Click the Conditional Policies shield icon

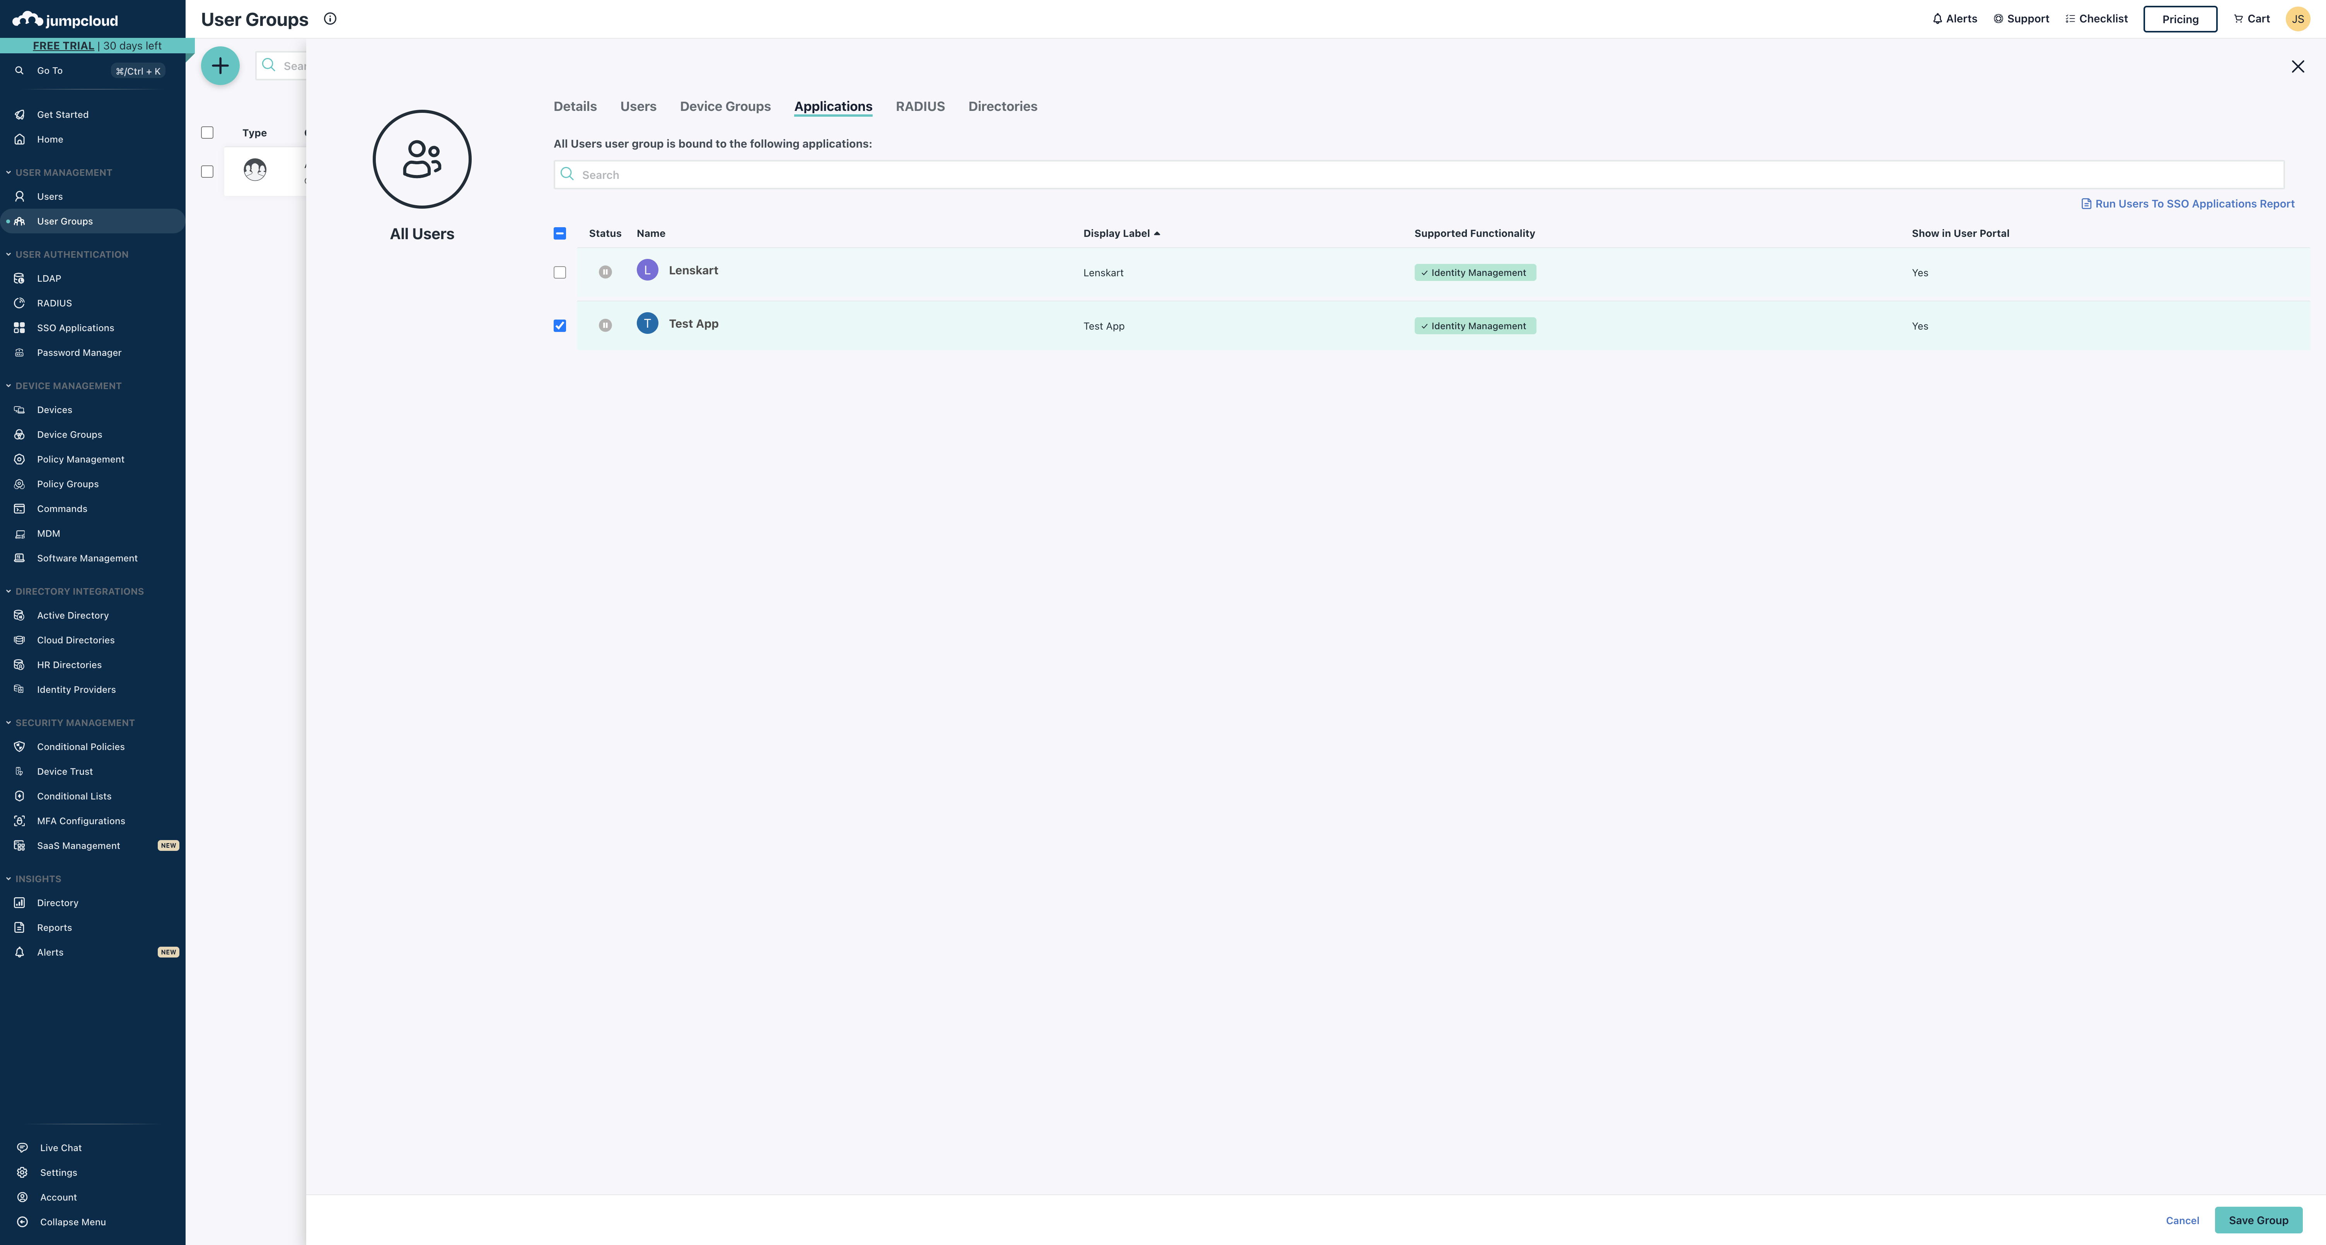coord(19,747)
